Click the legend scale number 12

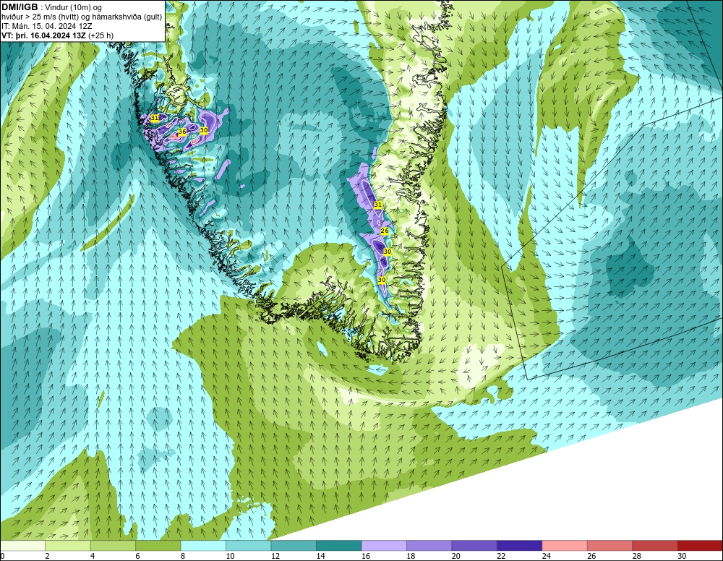(275, 556)
